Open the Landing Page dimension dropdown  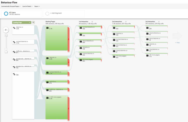point(22,22)
